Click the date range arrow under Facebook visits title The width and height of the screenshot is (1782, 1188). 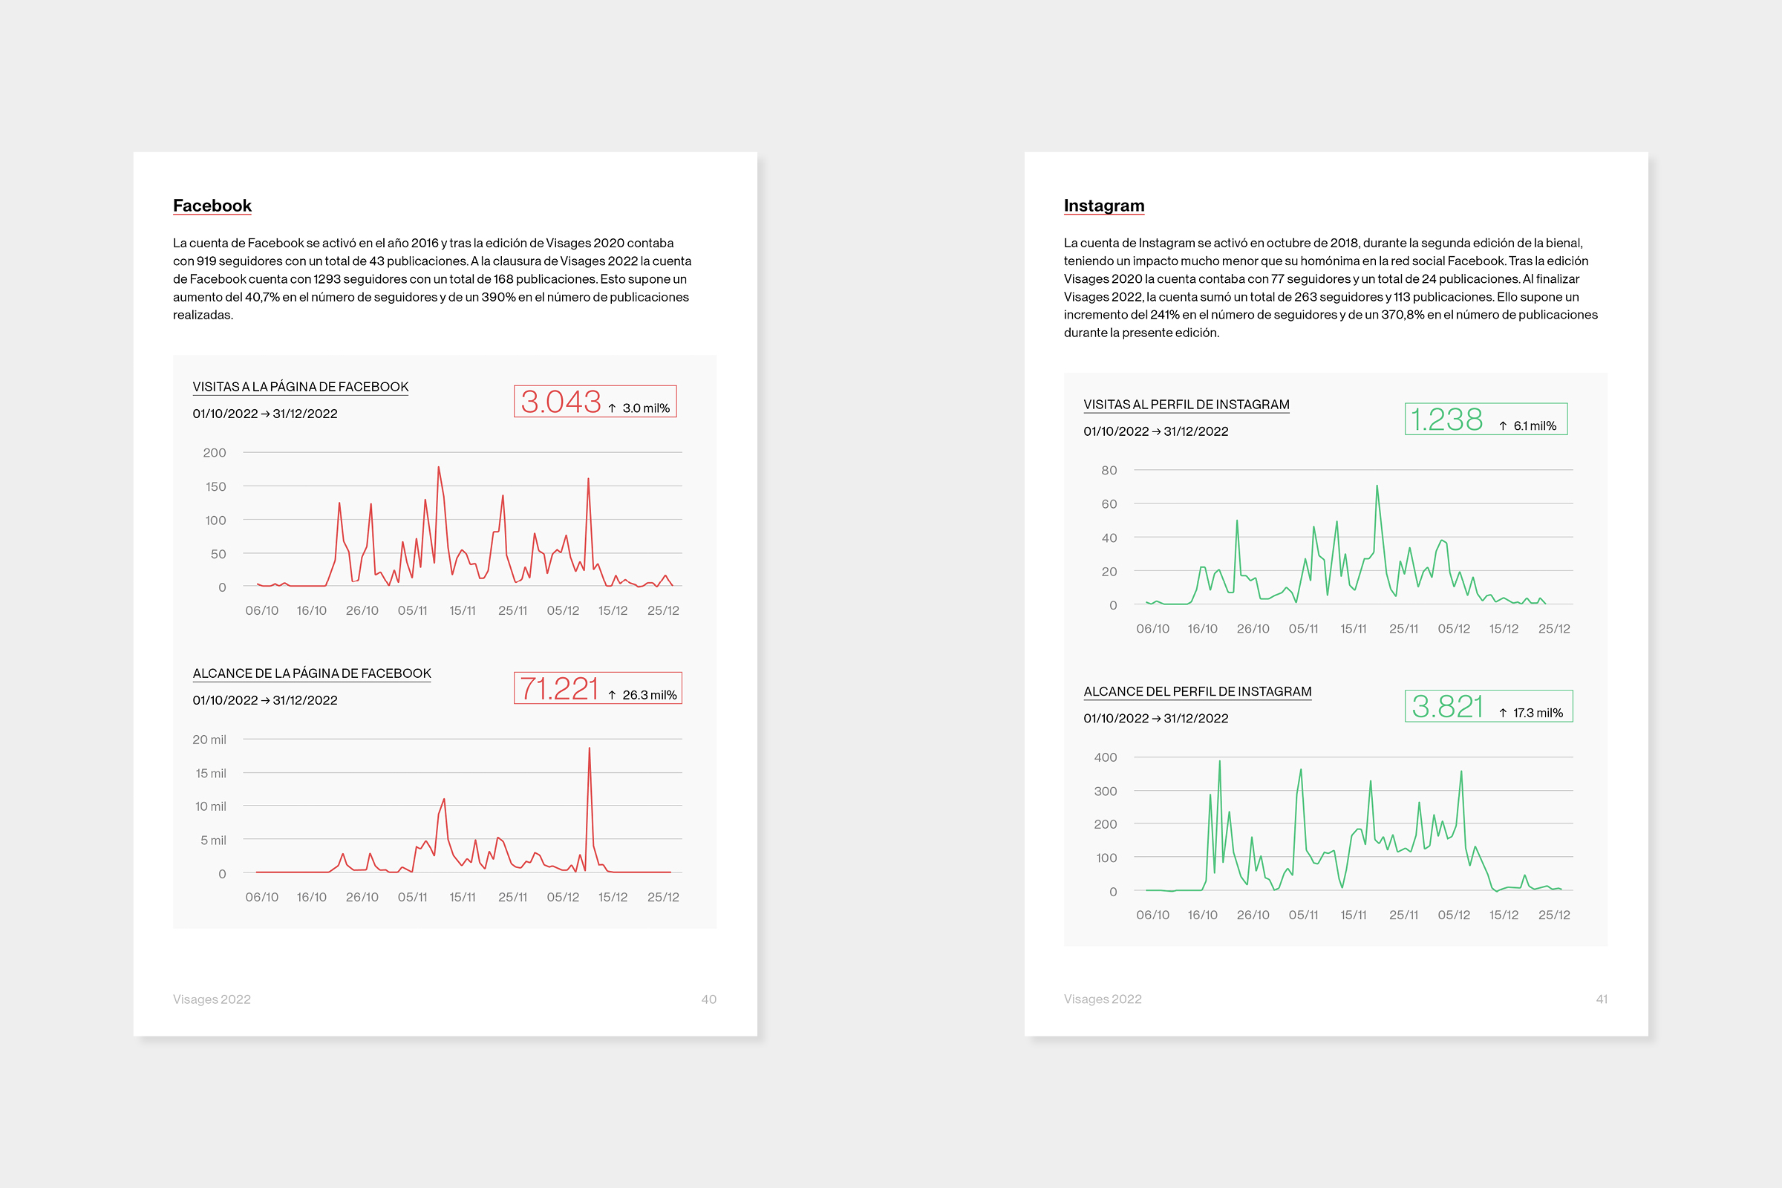click(x=265, y=414)
